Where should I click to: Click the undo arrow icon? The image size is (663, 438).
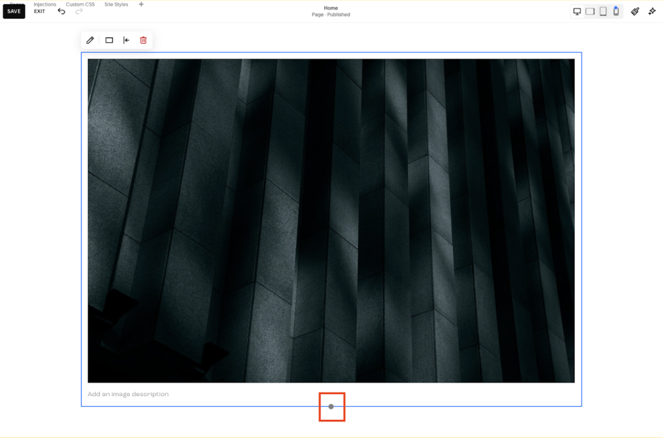click(x=61, y=11)
